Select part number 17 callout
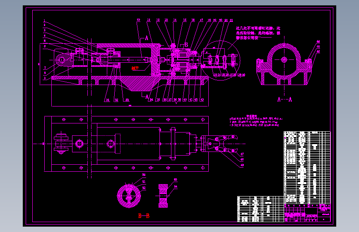This screenshot has height=232, width=359. pyautogui.click(x=202, y=20)
